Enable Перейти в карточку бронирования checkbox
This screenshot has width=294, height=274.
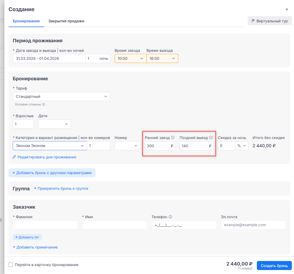point(11,265)
